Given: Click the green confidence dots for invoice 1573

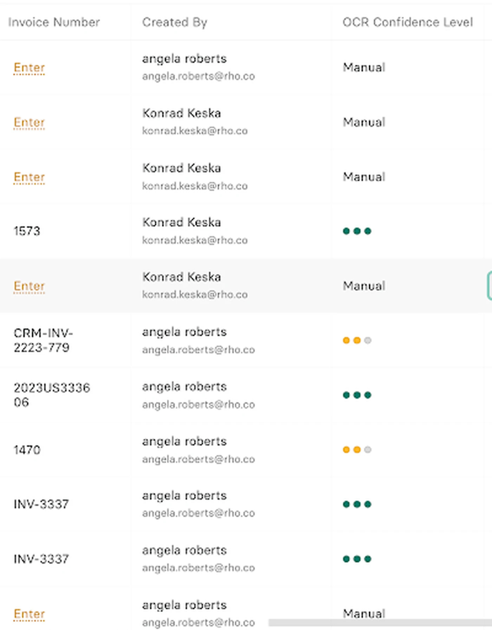Looking at the screenshot, I should 357,231.
